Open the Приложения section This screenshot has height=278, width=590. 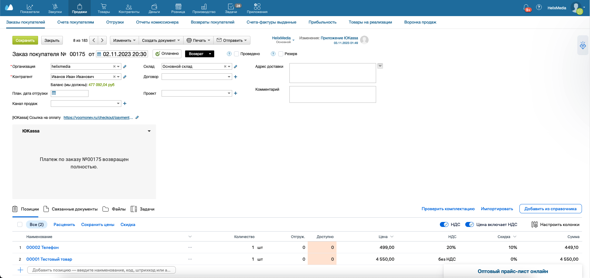click(257, 8)
